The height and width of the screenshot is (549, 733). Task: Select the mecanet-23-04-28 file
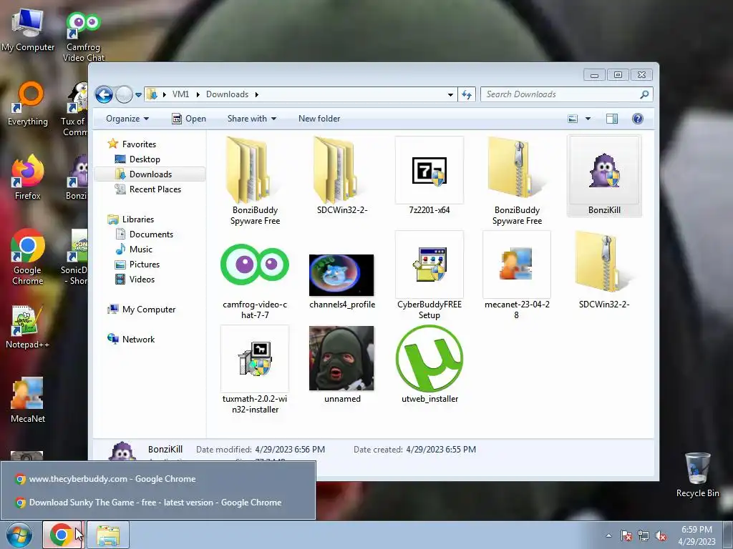pyautogui.click(x=517, y=275)
